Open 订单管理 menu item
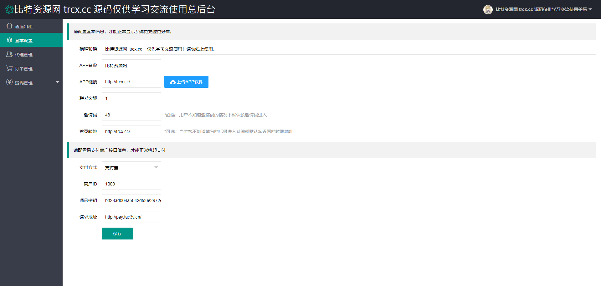 tap(31, 68)
